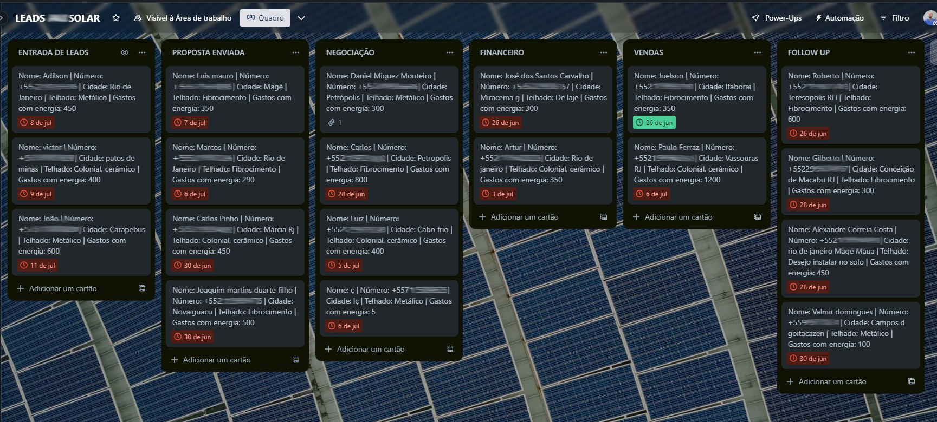Mark Joelson's 26 de jun date complete
The image size is (937, 422).
coord(654,123)
